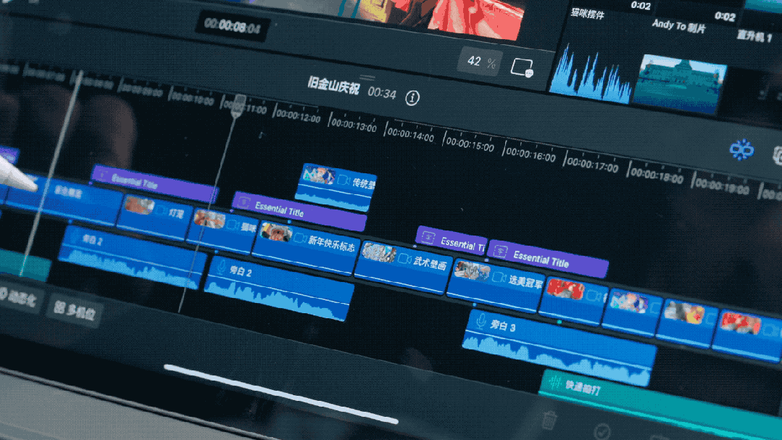Click the Andy To 制片 browser clip label

pos(679,26)
